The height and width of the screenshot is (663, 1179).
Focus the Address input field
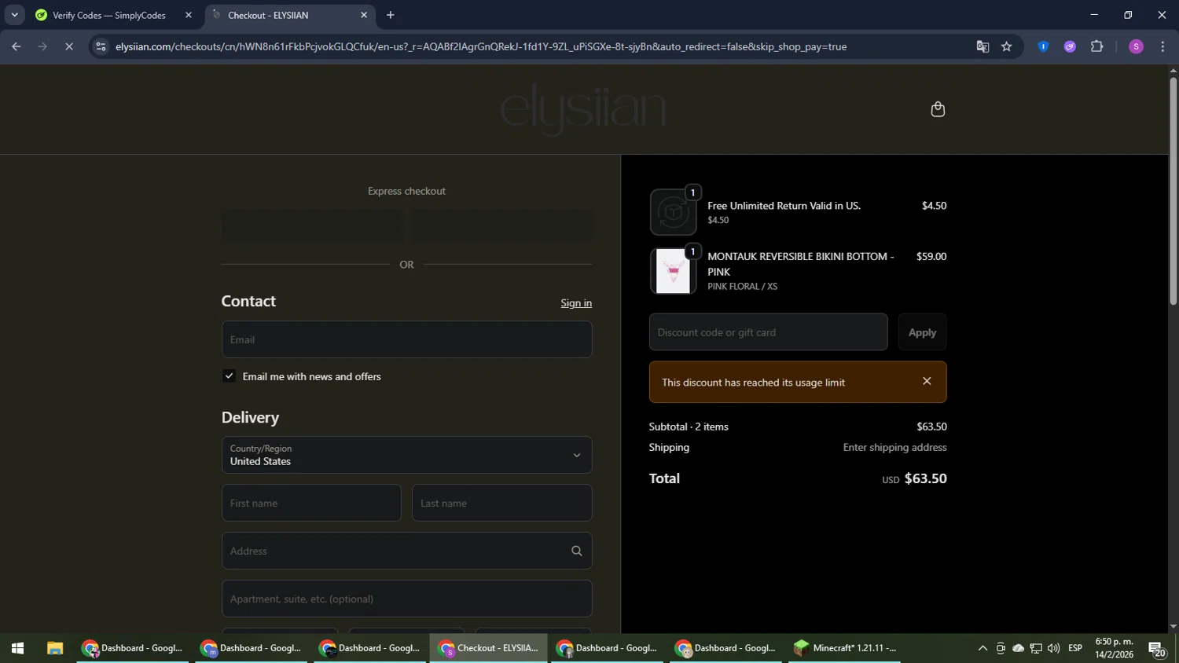406,551
